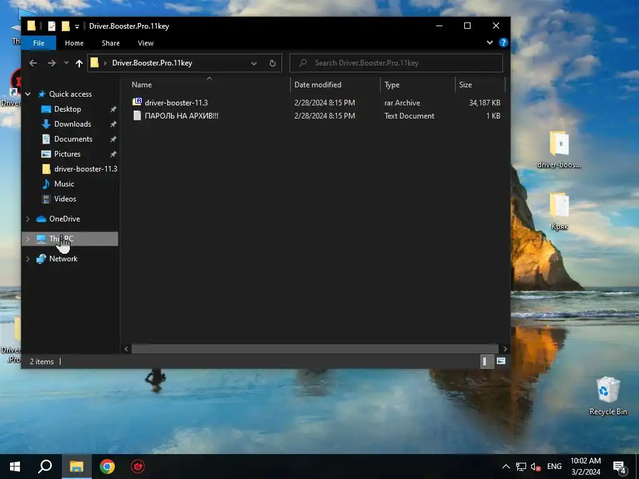Screen dimensions: 639x479
Task: Select the ПАРОЛЬ НА АРХИВ!!! text file
Action: click(x=182, y=115)
